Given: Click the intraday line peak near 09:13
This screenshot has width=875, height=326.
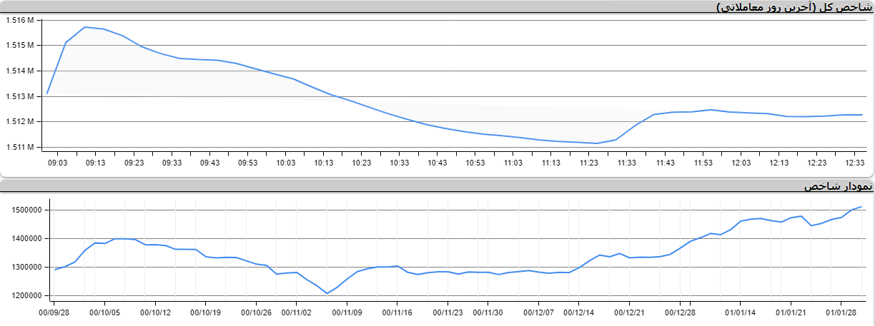Looking at the screenshot, I should coord(85,27).
